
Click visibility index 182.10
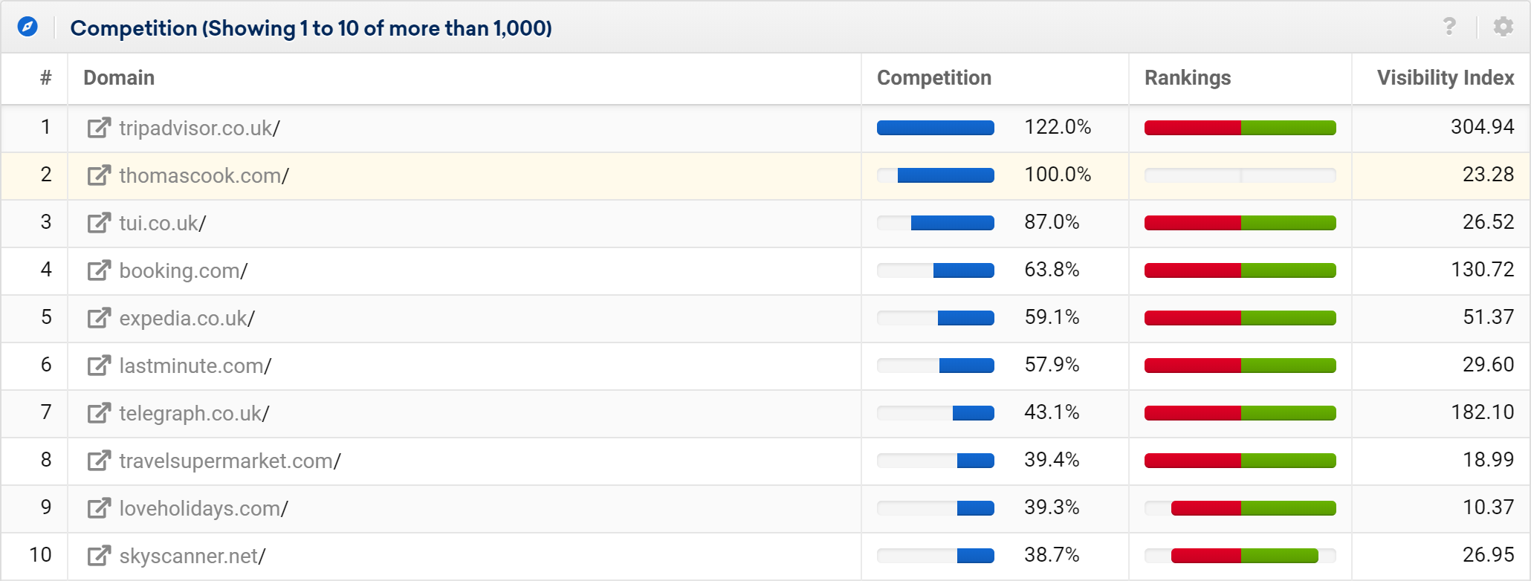(x=1482, y=412)
